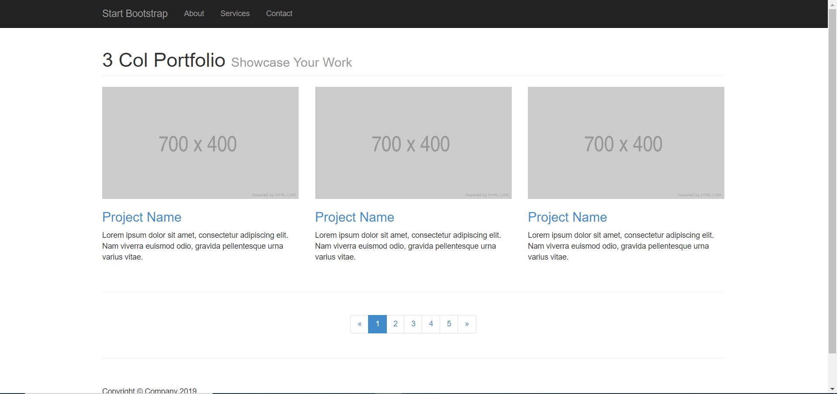
Task: Open the first Project Name heading link
Action: (141, 217)
